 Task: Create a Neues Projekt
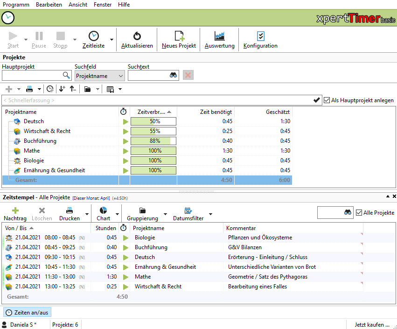179,40
